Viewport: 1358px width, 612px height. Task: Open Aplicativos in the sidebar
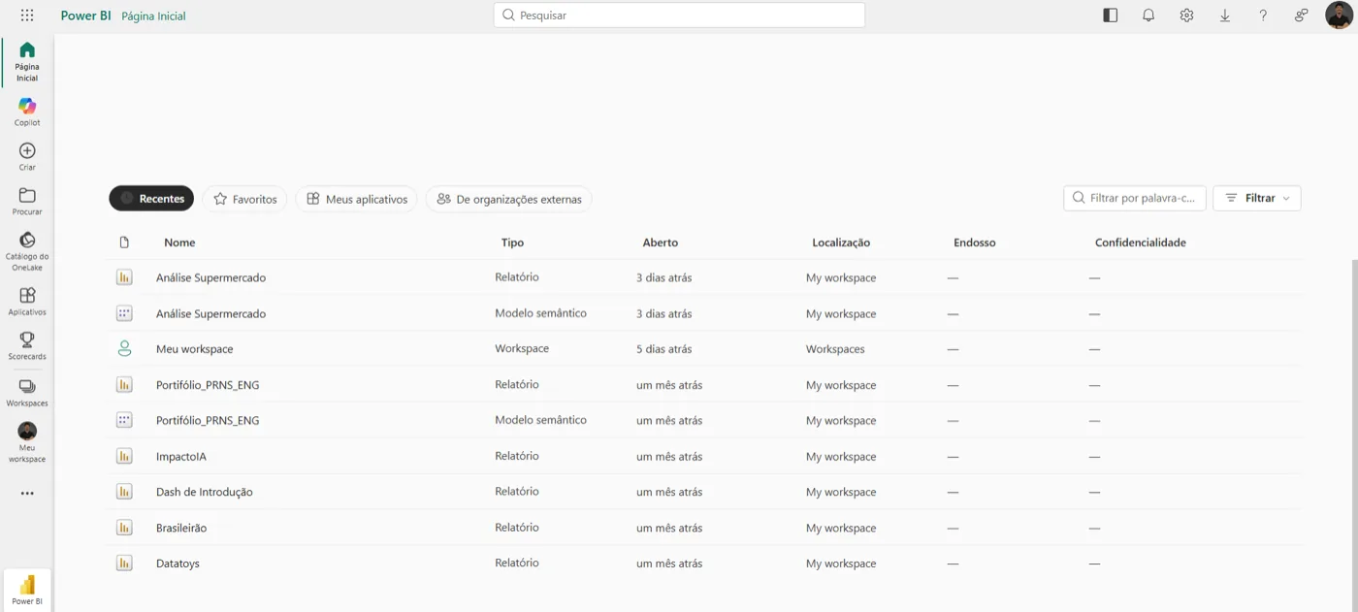point(27,301)
